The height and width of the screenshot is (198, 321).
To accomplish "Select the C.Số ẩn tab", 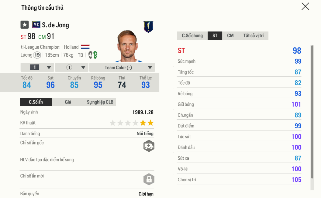I will 36,102.
